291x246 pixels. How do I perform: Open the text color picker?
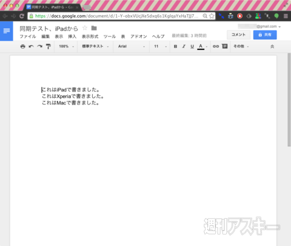coord(202,47)
